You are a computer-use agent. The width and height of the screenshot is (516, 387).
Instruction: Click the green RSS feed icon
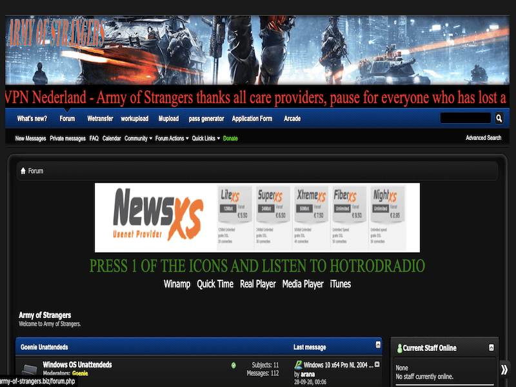point(233,365)
